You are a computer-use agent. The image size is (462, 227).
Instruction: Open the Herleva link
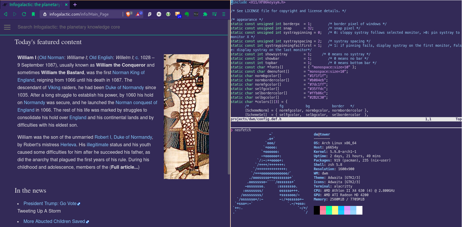click(68, 145)
